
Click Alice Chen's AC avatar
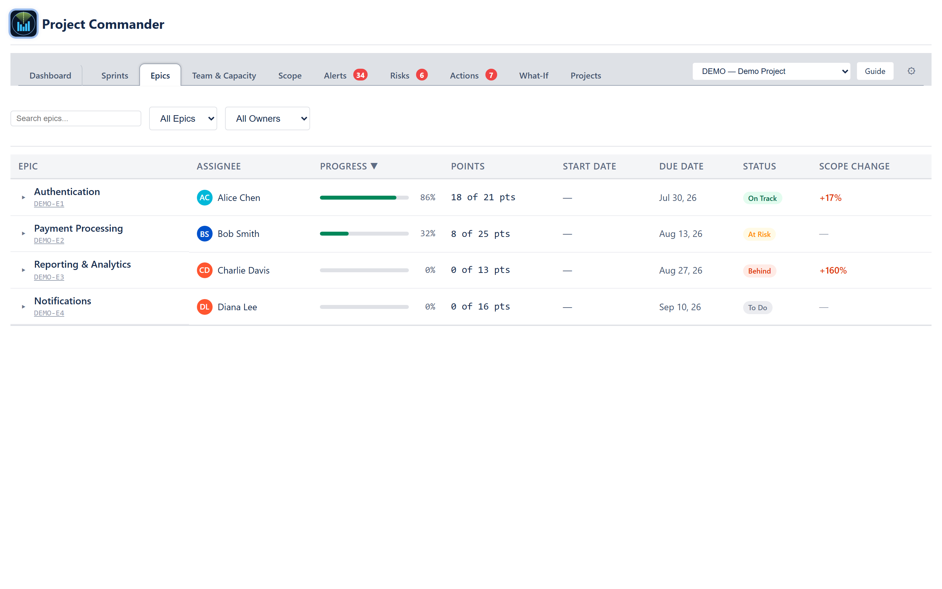(204, 198)
